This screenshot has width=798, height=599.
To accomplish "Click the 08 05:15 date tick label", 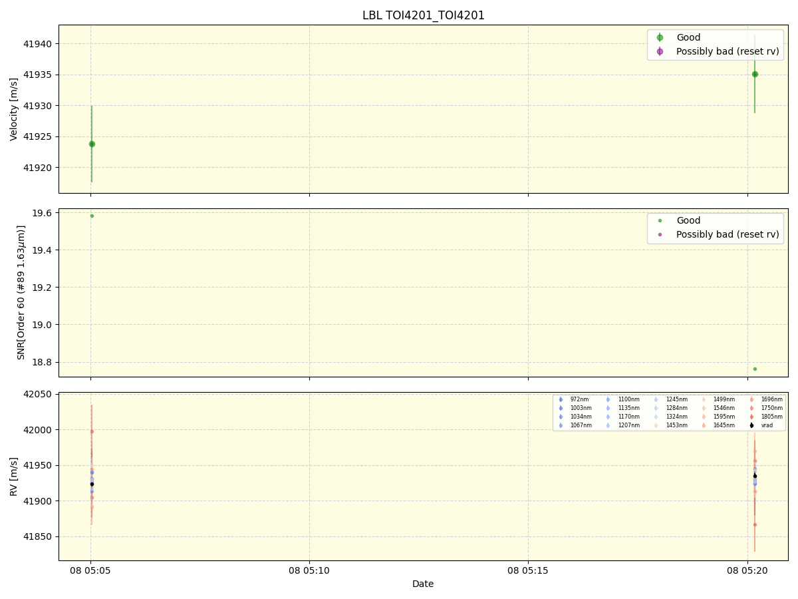I will [x=528, y=570].
